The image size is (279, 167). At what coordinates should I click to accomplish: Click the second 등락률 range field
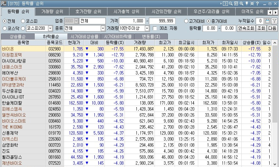pyautogui.click(x=228, y=28)
